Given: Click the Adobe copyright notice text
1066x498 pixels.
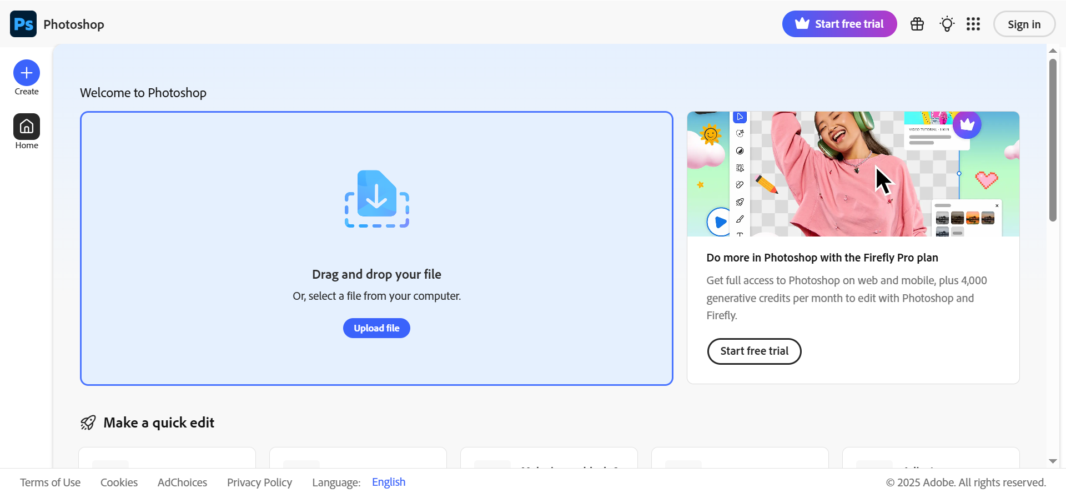Looking at the screenshot, I should point(966,482).
